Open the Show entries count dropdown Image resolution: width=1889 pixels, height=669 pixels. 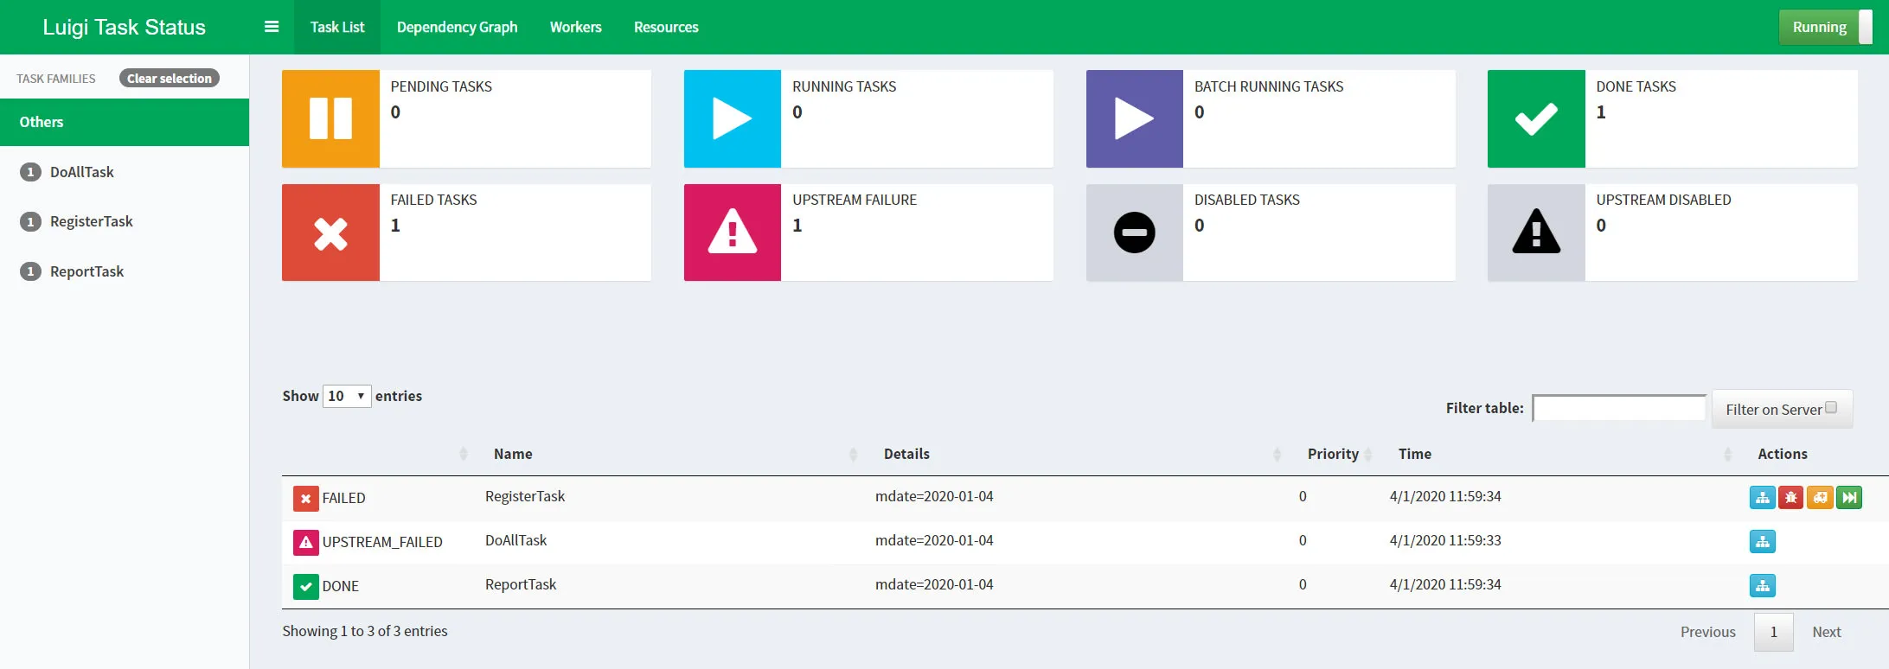coord(347,396)
